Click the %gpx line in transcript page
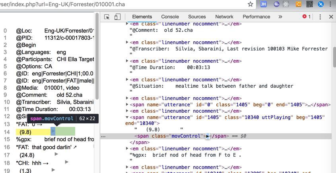Viewport: 336px width, 173px height. coord(55,139)
